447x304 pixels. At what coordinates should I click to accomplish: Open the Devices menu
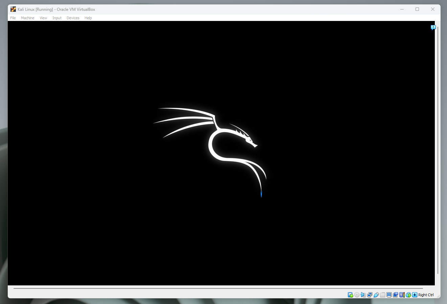[x=73, y=18]
